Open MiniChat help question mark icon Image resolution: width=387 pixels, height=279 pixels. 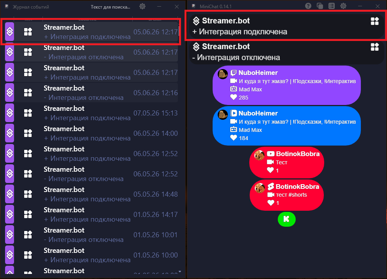click(x=308, y=6)
